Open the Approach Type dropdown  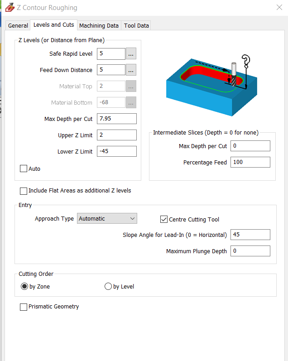(107, 219)
